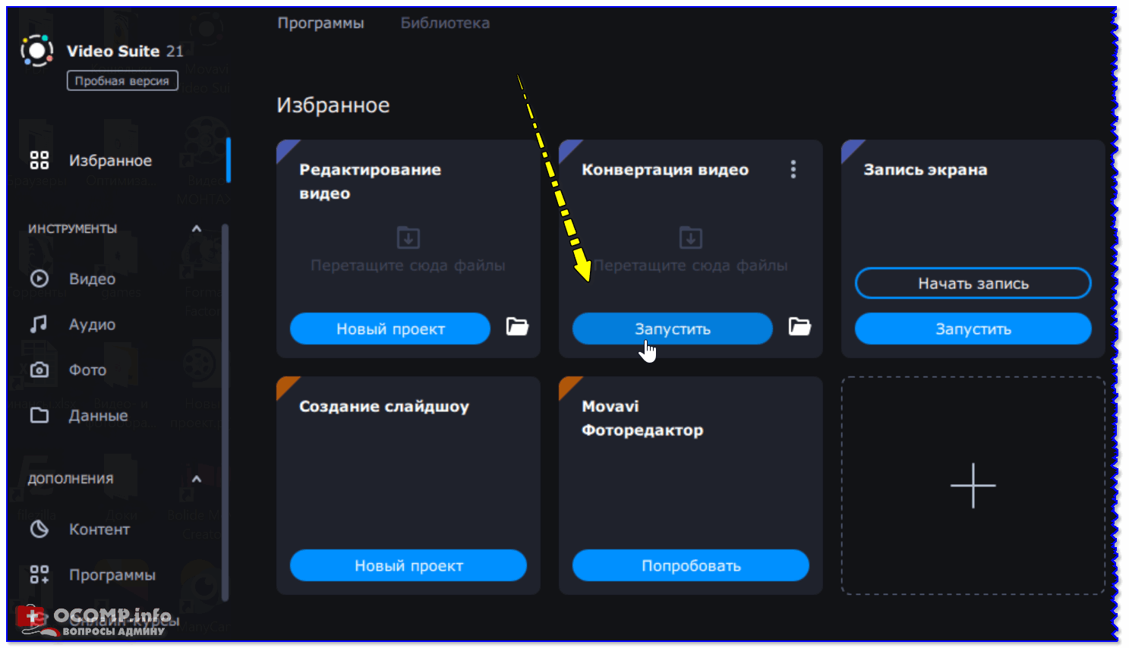Open the Данные tools category
The image size is (1129, 648).
point(98,416)
